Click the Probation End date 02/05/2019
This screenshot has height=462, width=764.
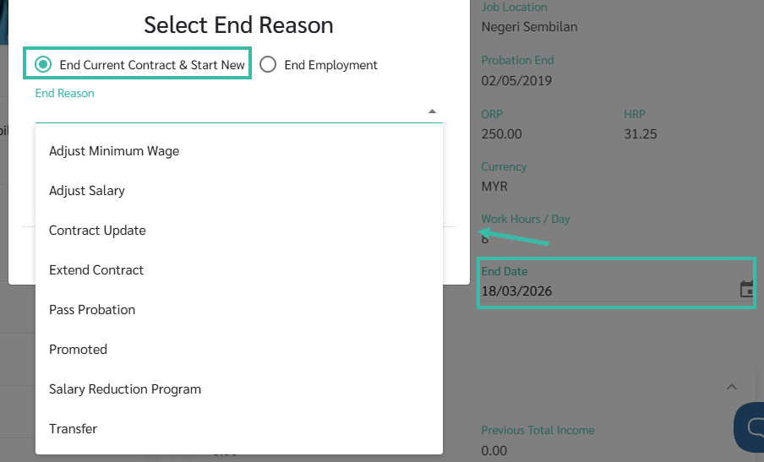(516, 81)
